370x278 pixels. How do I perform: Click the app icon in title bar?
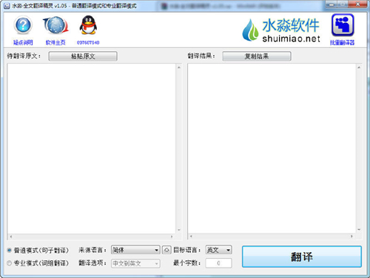coord(7,6)
